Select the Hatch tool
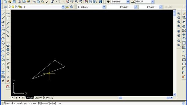The width and height of the screenshot is (187, 105). click(3, 72)
